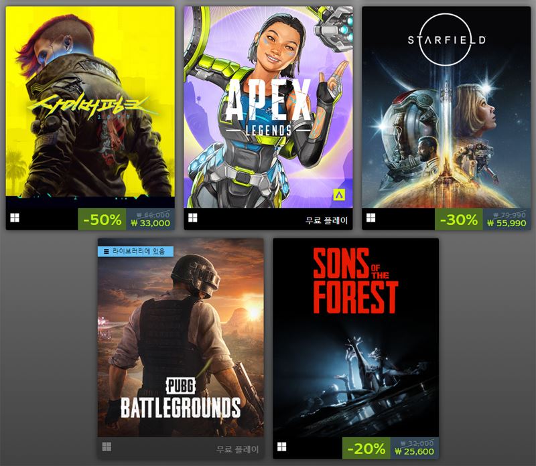Click Windows platform icon under Cyberpunk 2077
Viewport: 536px width, 466px height.
(15, 218)
